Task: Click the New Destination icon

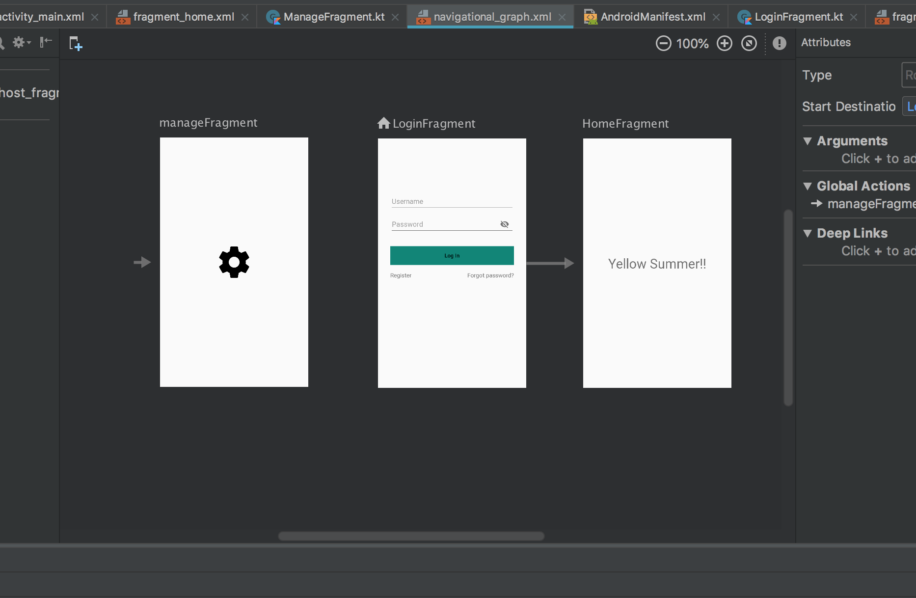Action: point(76,43)
